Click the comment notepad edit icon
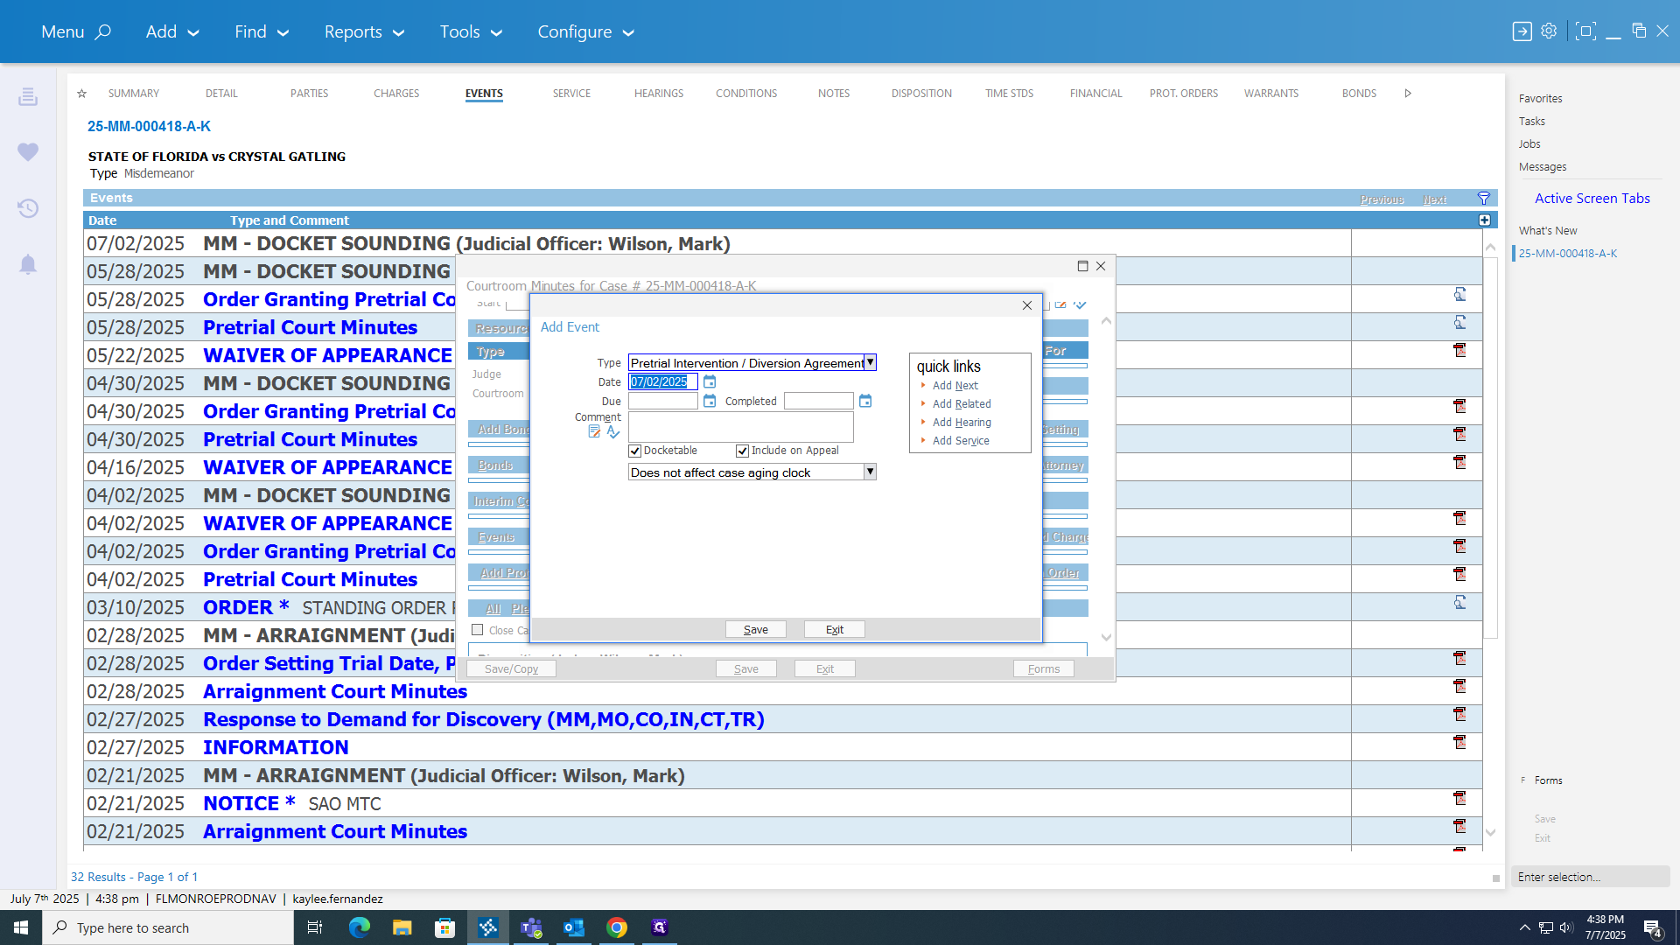 (594, 432)
